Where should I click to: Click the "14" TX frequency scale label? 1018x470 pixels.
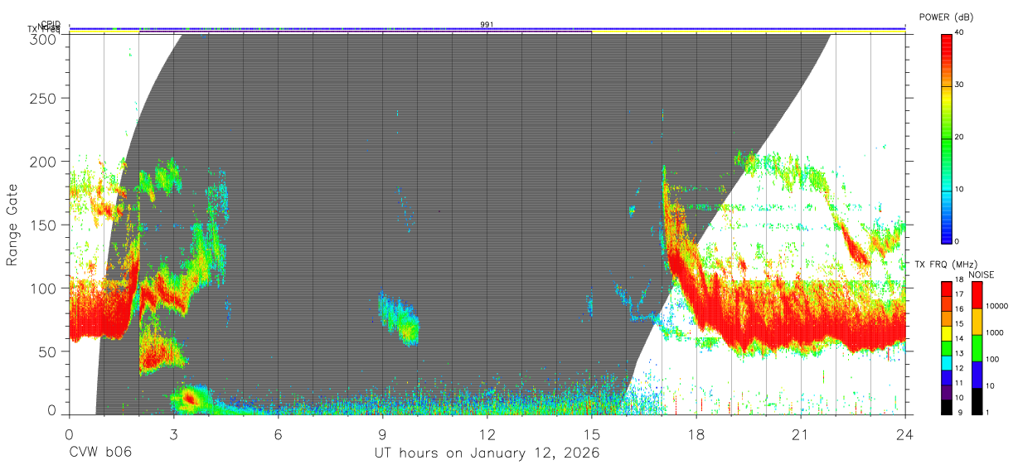coord(959,338)
